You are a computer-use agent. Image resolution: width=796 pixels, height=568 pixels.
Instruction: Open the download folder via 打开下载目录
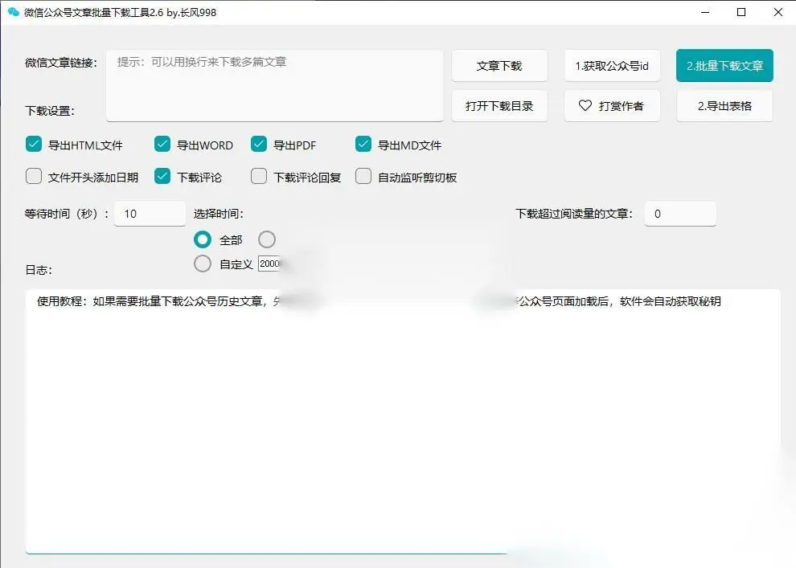[499, 105]
